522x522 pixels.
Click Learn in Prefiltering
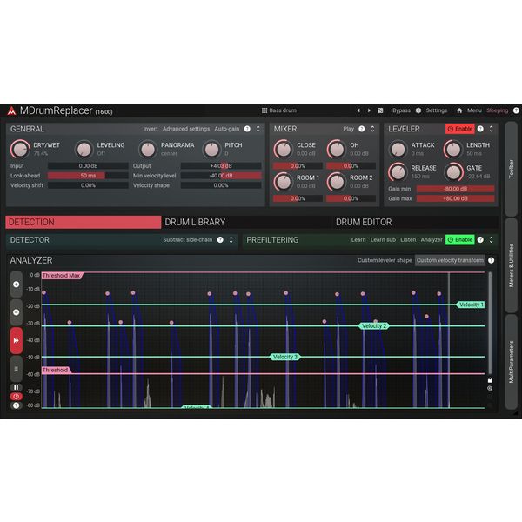coord(358,240)
